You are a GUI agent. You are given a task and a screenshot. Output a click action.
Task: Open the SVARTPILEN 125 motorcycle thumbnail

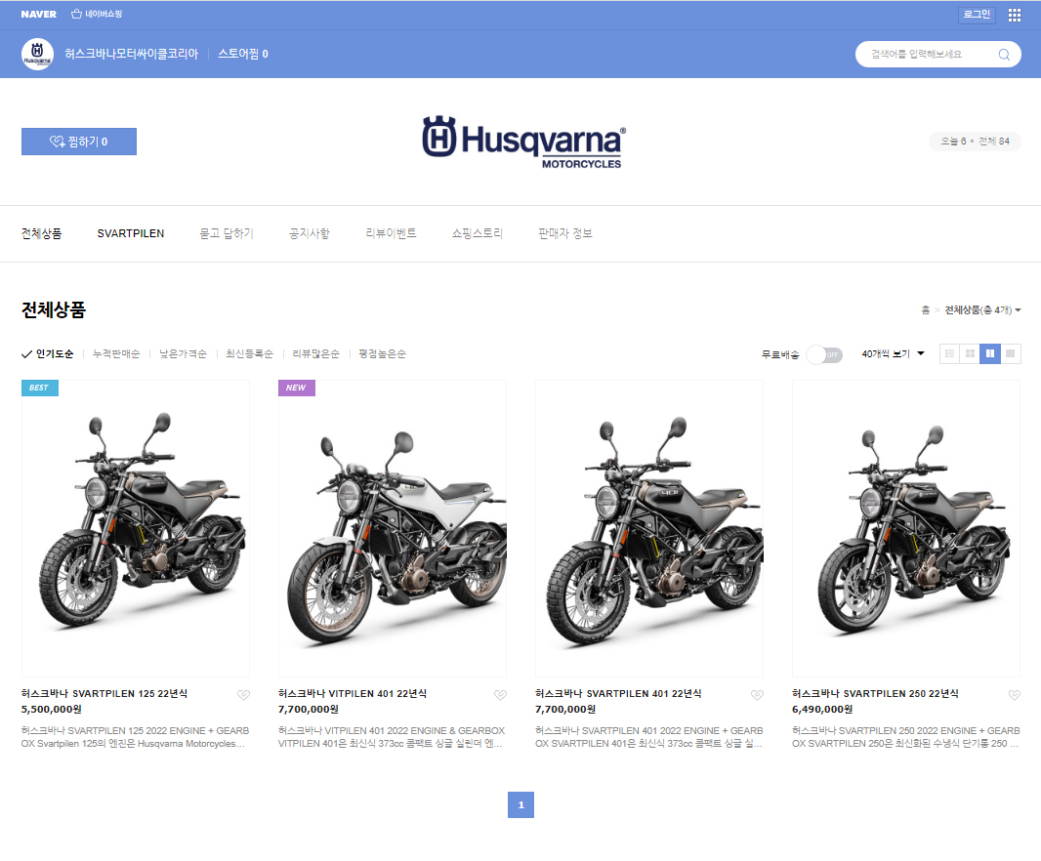[136, 528]
